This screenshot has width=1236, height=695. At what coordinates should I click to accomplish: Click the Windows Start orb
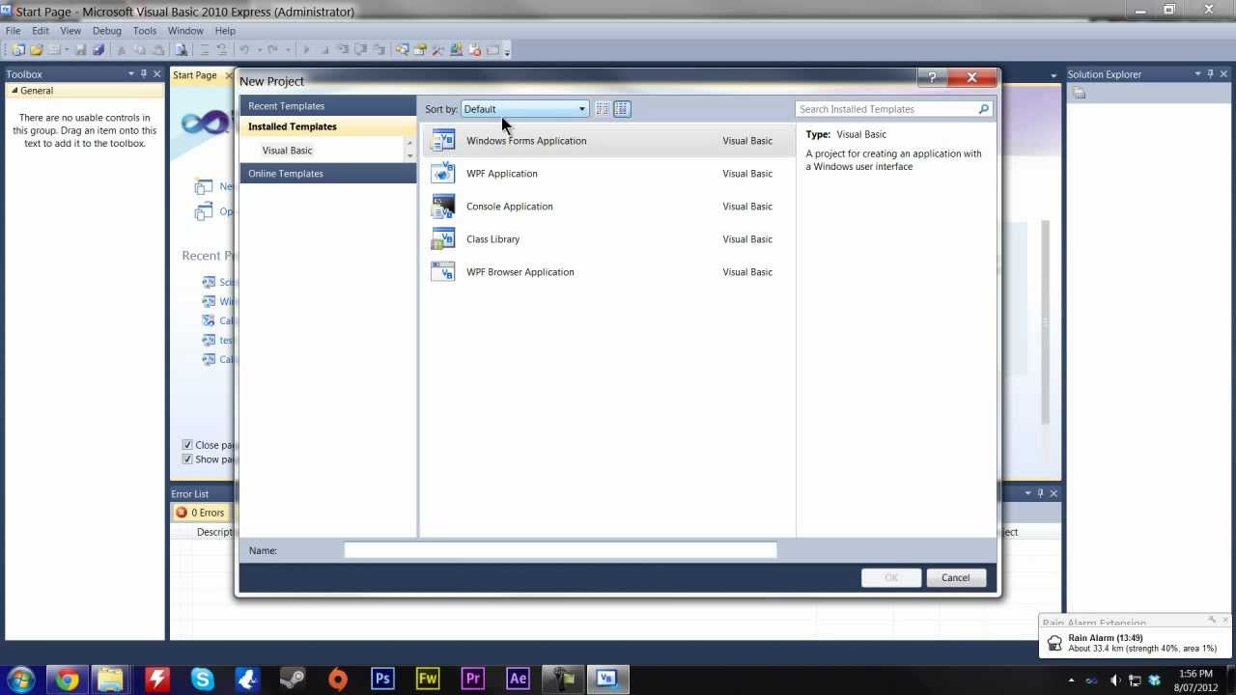[20, 680]
